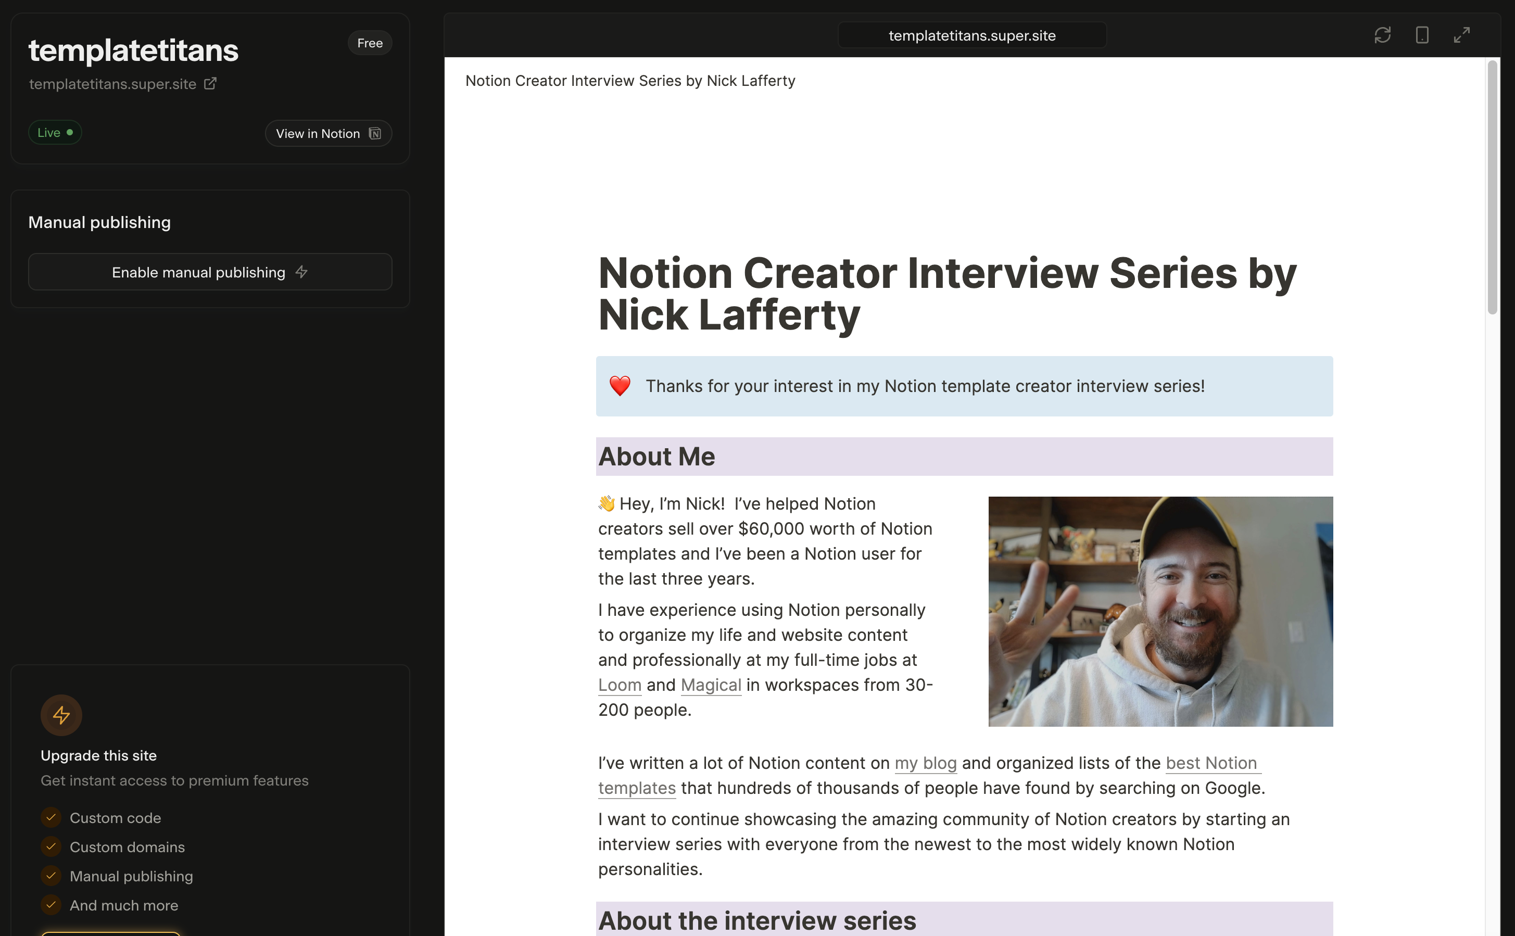This screenshot has height=936, width=1515.
Task: Expand preview to fullscreen
Action: coord(1462,35)
